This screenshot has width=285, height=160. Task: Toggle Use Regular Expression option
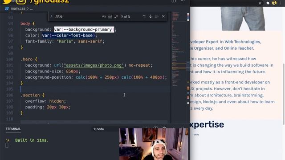pos(116,16)
